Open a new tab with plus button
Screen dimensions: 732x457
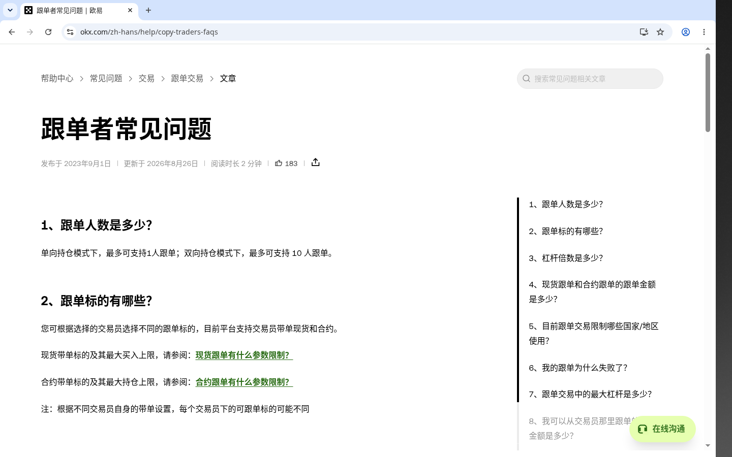(148, 10)
